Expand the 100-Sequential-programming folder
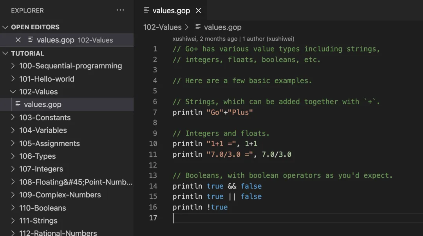Viewport: 423px width, 236px height. pyautogui.click(x=13, y=66)
